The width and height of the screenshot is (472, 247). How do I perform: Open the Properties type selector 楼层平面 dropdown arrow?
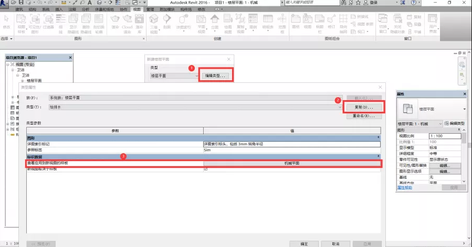465,109
